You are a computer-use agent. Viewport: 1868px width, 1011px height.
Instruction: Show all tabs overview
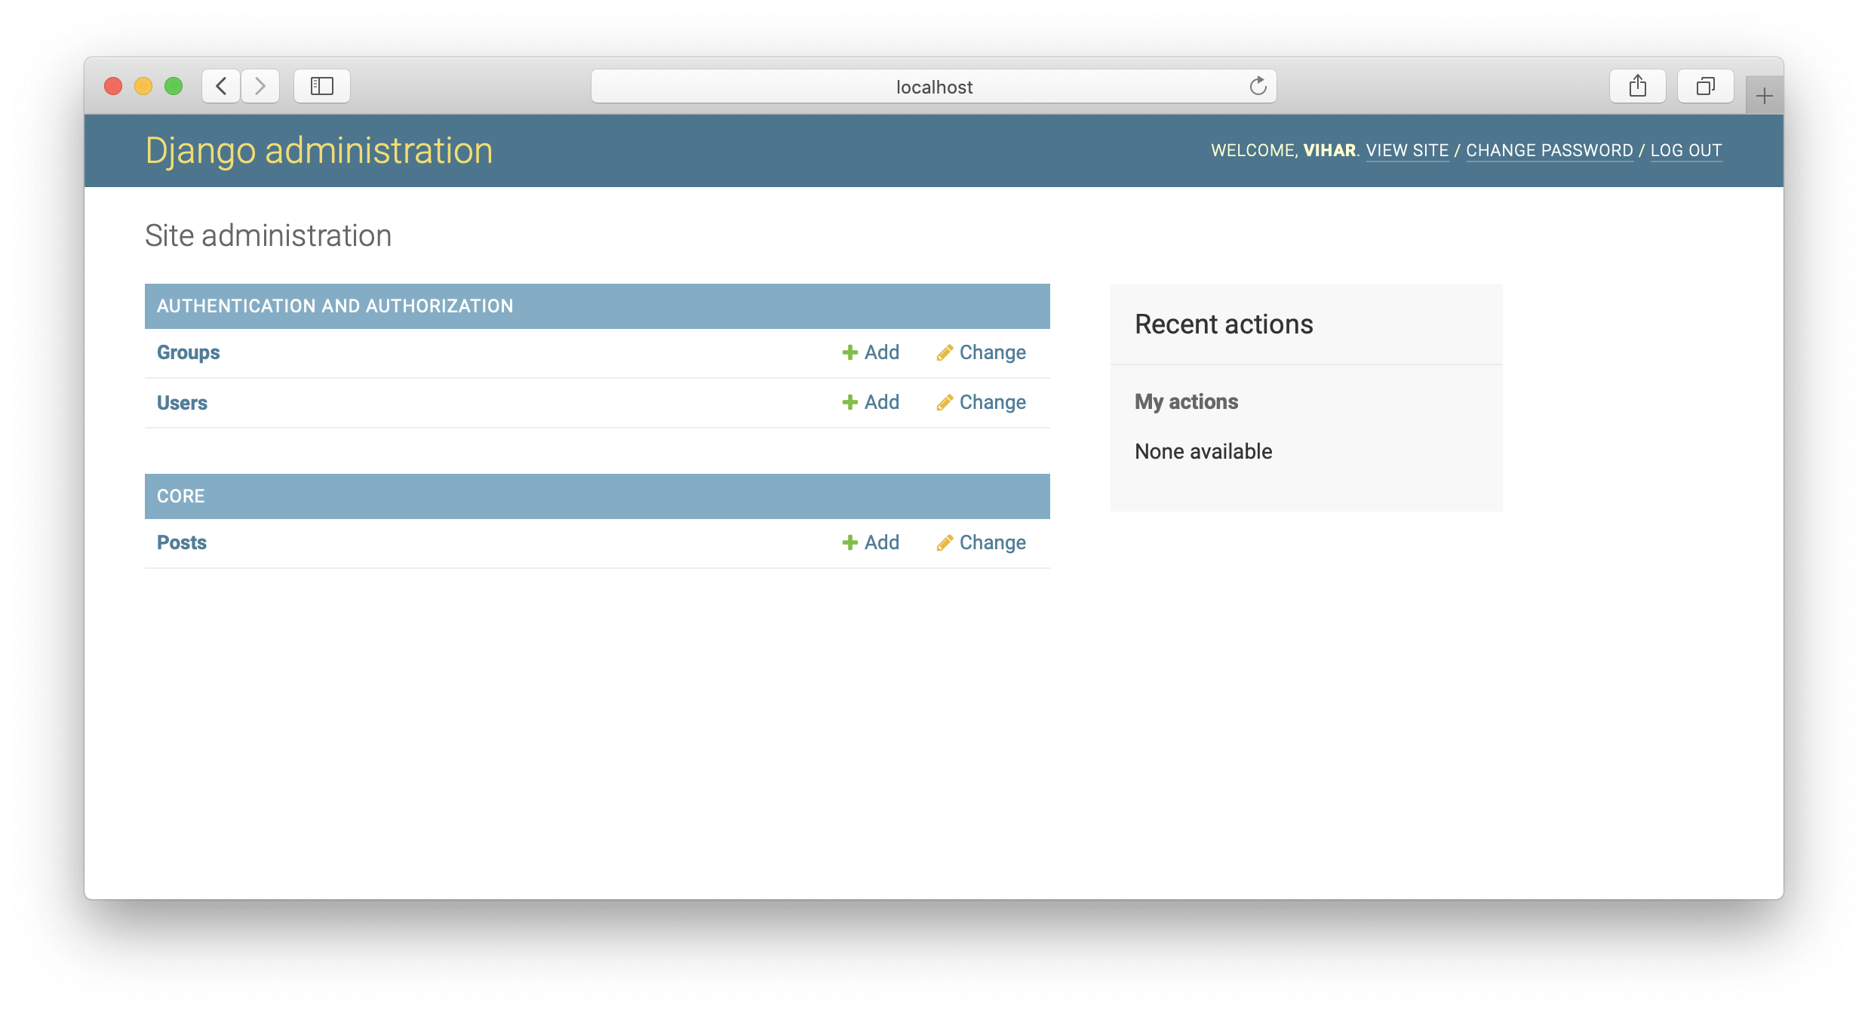tap(1705, 86)
